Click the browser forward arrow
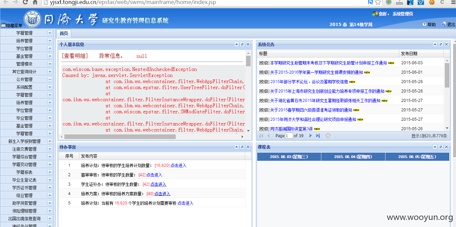 point(15,2)
